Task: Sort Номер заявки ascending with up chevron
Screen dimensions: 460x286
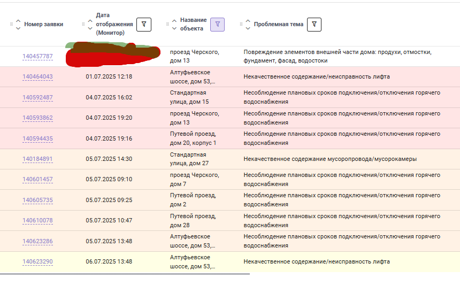Action: [18, 21]
